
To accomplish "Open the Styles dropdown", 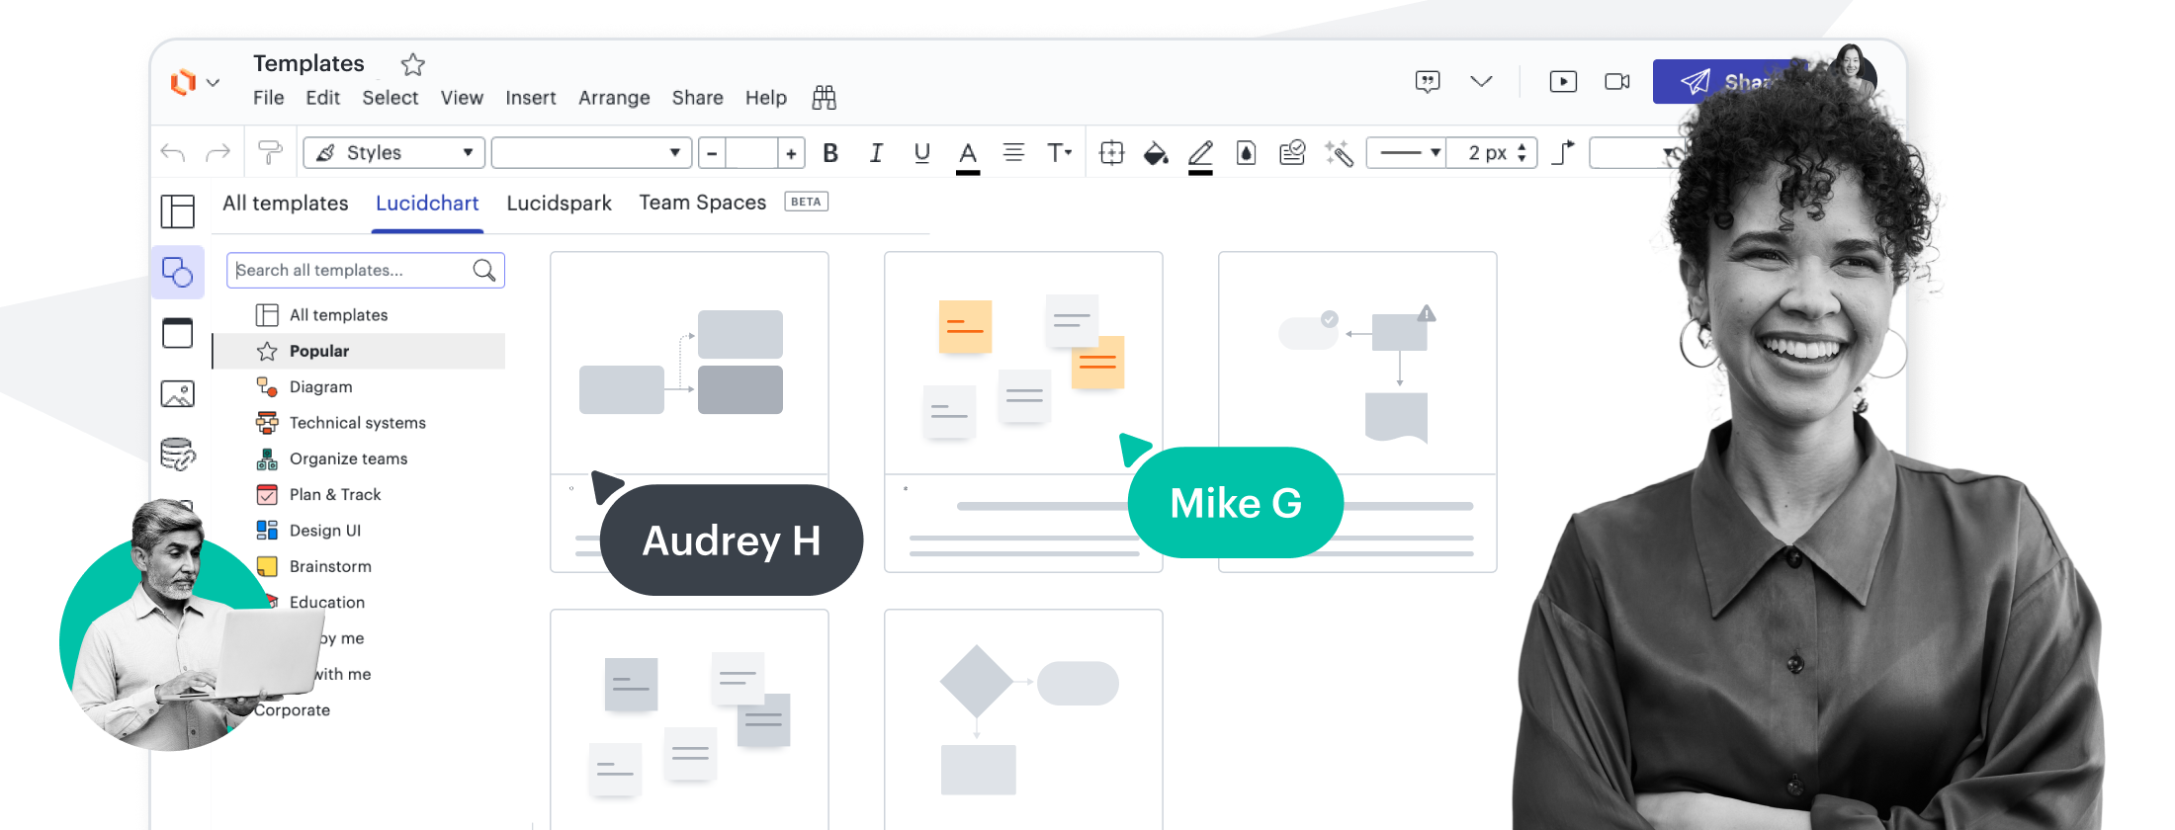I will (393, 153).
